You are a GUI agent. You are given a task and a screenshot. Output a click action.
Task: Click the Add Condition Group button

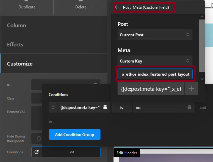[75, 134]
